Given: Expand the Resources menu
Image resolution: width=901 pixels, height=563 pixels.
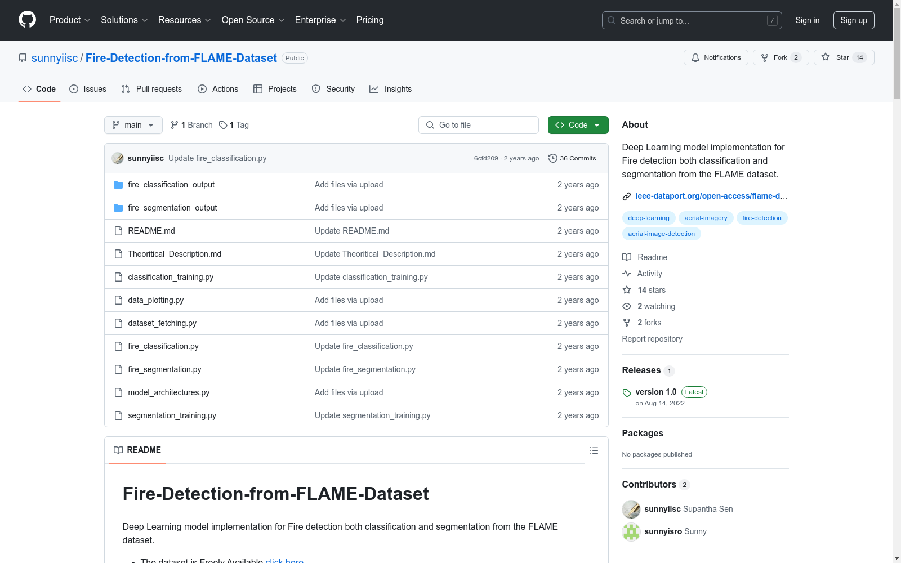Looking at the screenshot, I should pyautogui.click(x=185, y=20).
